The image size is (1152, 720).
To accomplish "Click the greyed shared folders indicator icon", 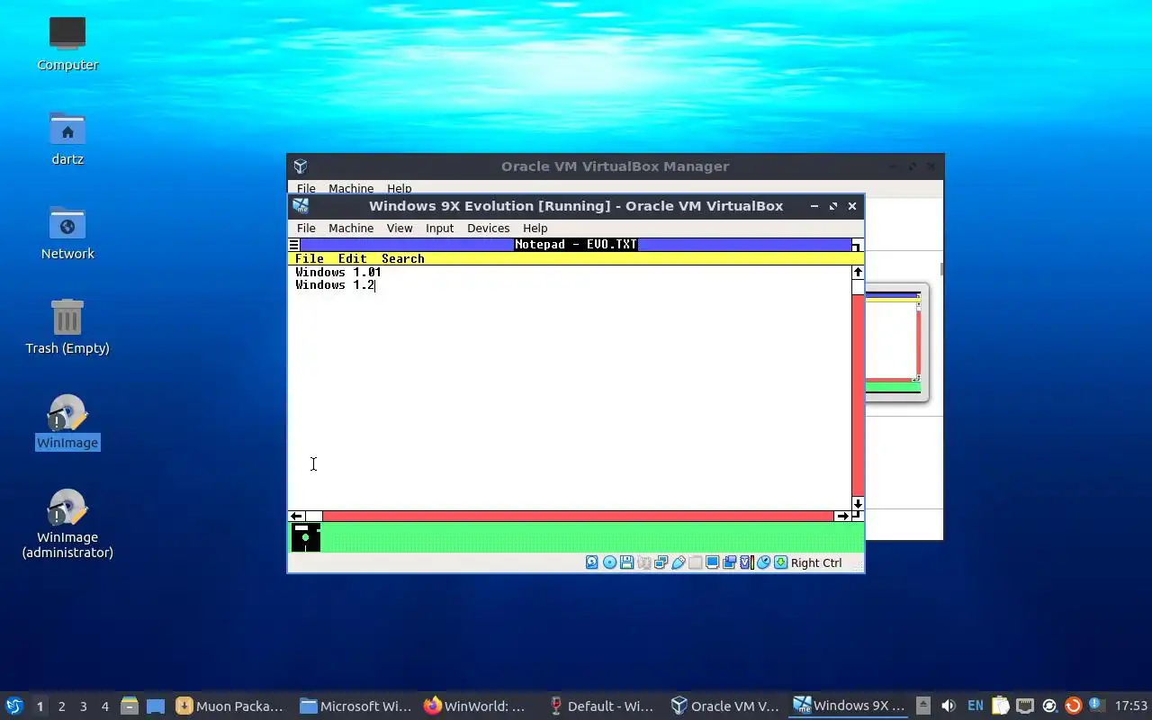I will tap(695, 562).
